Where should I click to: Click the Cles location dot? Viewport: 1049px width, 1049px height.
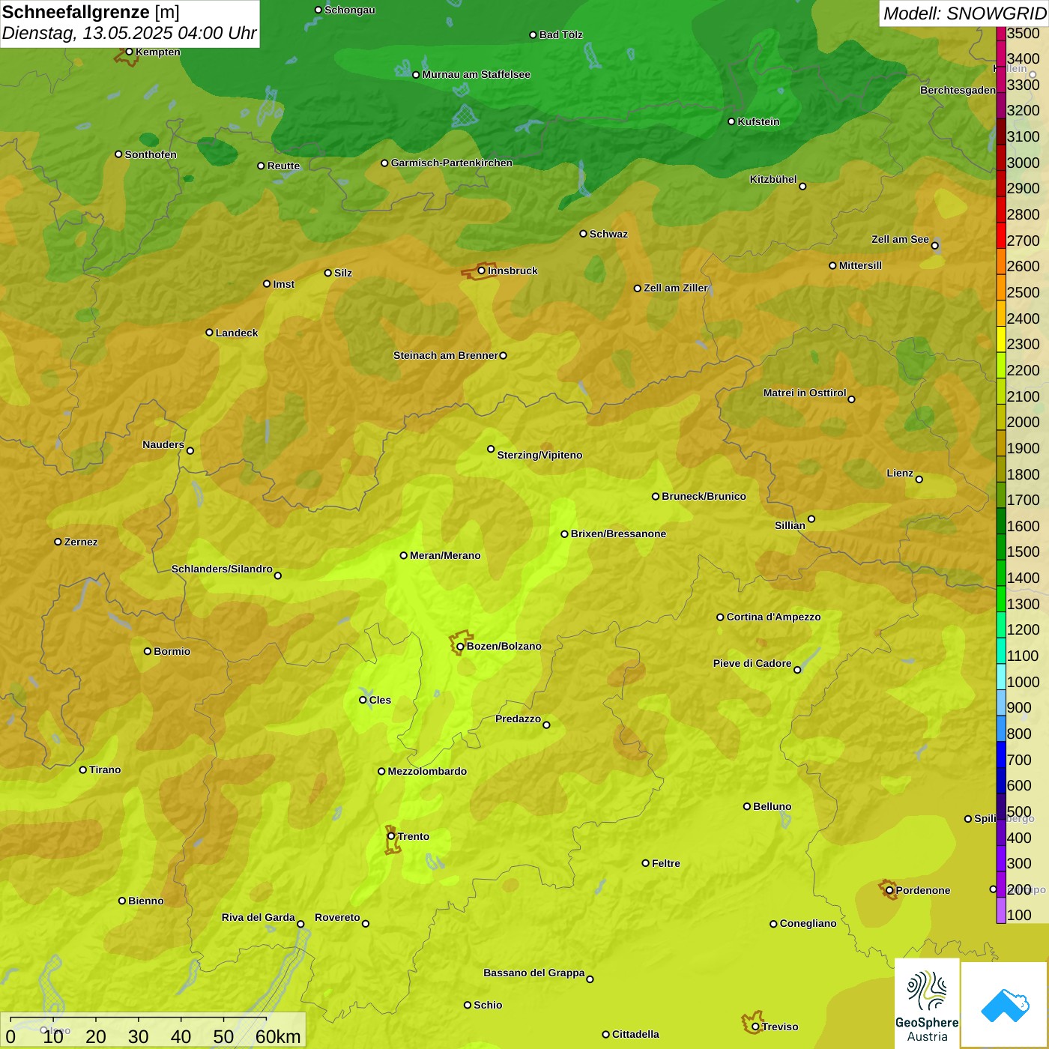pos(363,700)
